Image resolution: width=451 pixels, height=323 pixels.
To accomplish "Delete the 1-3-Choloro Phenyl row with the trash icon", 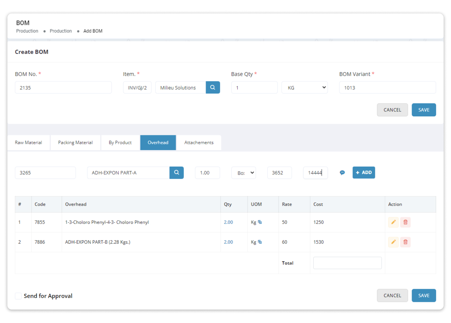I will pos(405,222).
